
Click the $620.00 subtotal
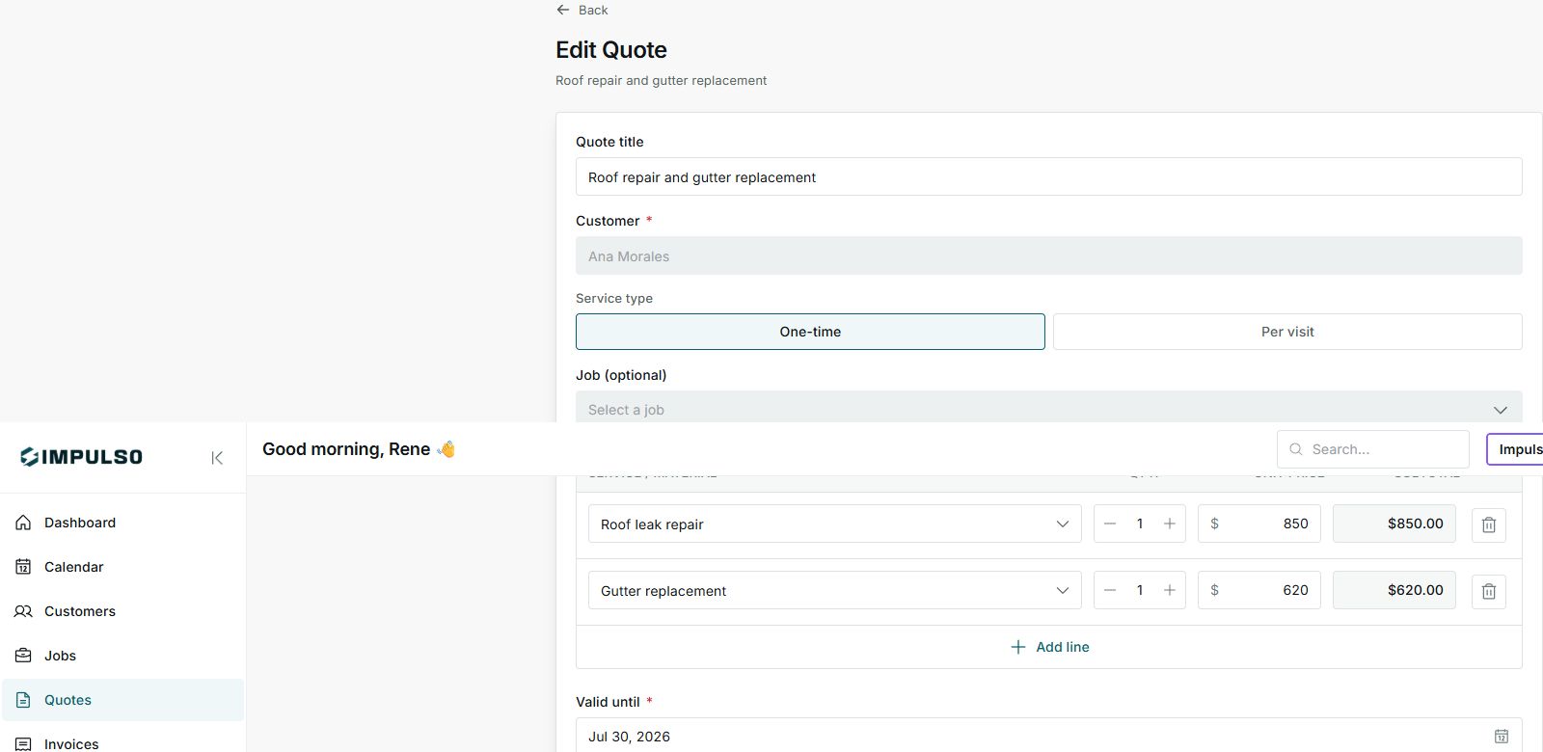coord(1394,590)
